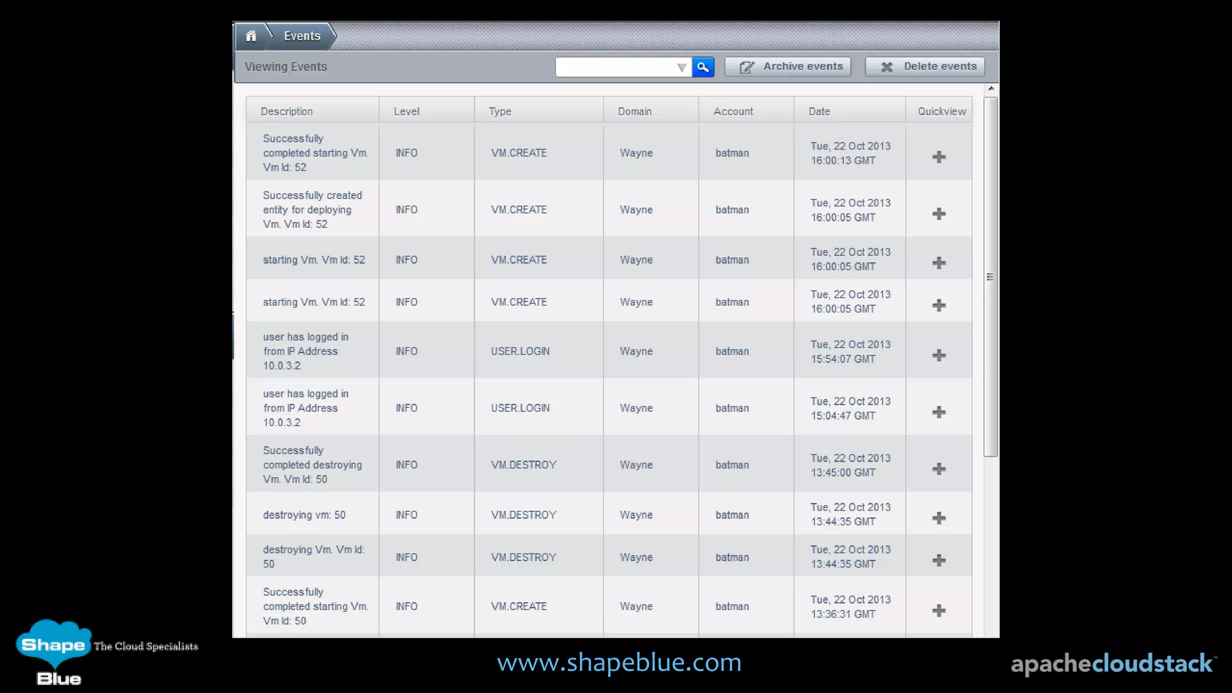Screen dimensions: 1232x693
Task: Click the 'Tue, 22 Oct 2013 13:45:00 GMT' date
Action: coord(850,465)
